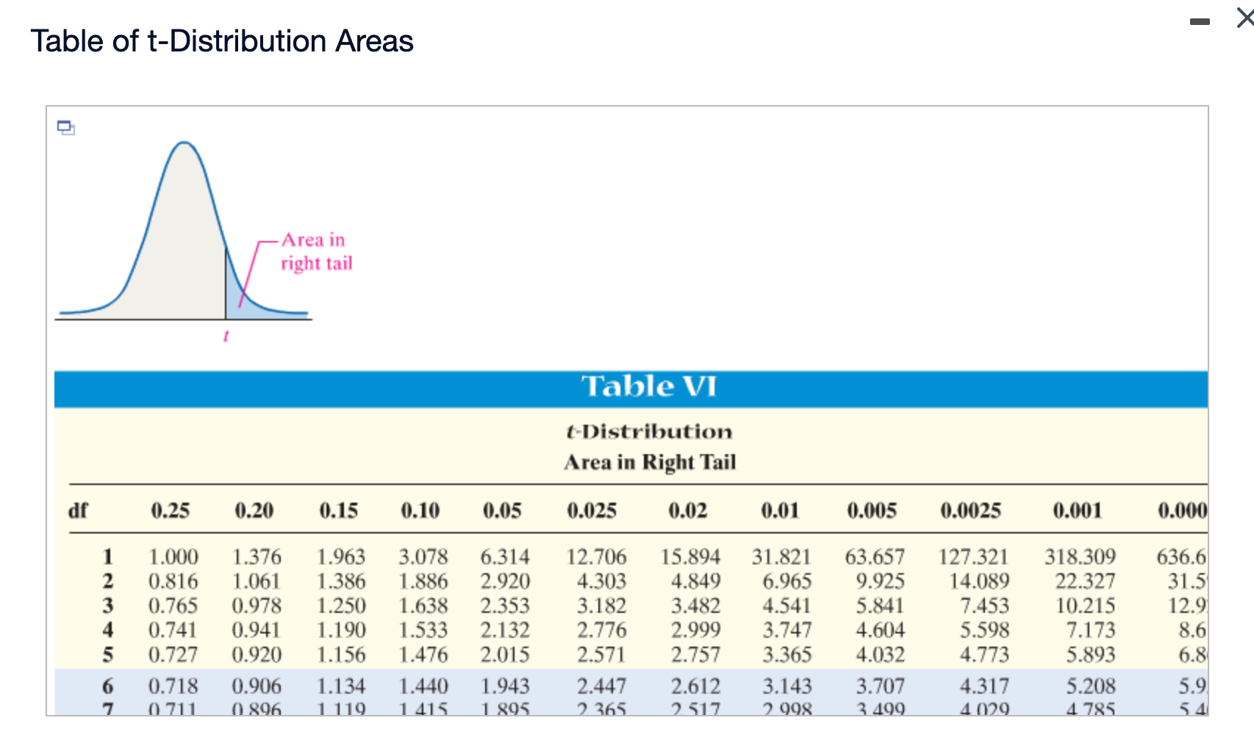Click the value 4.303 in row 2
Image resolution: width=1254 pixels, height=751 pixels.
pos(601,581)
